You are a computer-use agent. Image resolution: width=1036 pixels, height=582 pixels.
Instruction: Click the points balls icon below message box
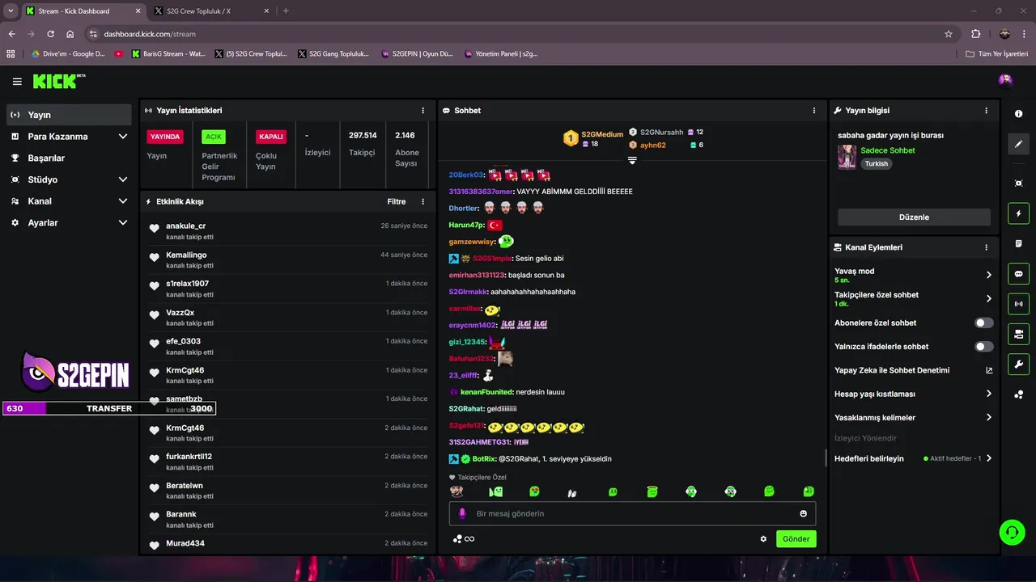pos(458,539)
